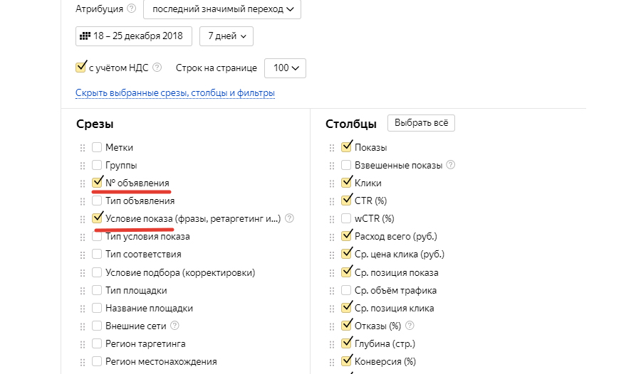Click help icon beside Условие показа
This screenshot has width=641, height=374.
pyautogui.click(x=289, y=219)
